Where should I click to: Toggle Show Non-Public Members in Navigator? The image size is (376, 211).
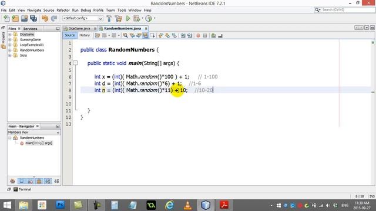[39, 181]
